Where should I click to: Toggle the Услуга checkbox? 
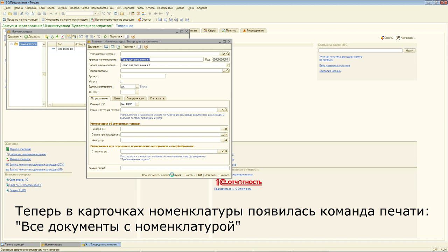tap(122, 81)
